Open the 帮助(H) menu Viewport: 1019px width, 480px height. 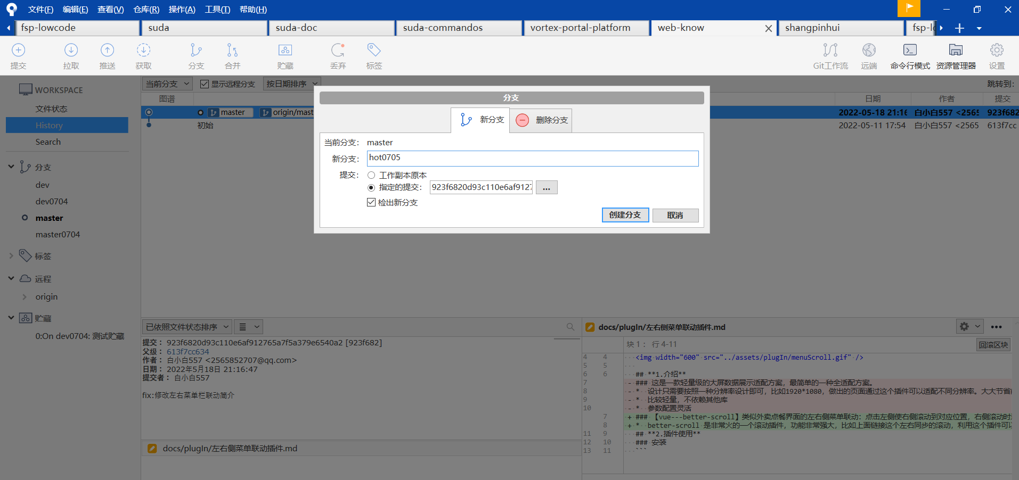tap(253, 9)
